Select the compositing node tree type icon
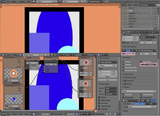This screenshot has width=160, height=116. pyautogui.click(x=34, y=114)
